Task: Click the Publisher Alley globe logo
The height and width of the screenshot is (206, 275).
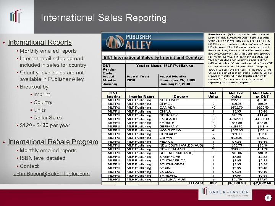Action: coord(115,42)
